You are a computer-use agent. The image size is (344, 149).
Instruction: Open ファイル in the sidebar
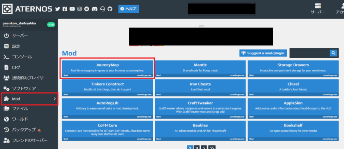29,109
